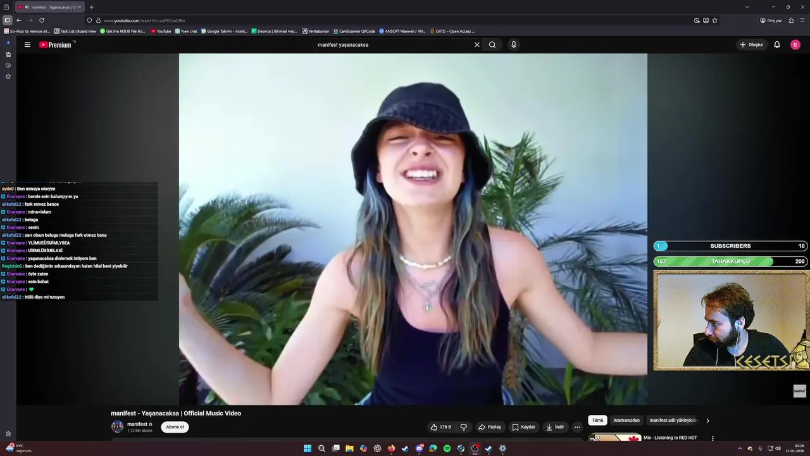Open the YouTube guide hamburger menu

(27, 45)
